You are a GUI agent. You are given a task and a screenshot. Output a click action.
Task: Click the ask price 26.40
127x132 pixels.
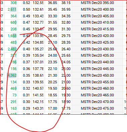tap(66, 49)
